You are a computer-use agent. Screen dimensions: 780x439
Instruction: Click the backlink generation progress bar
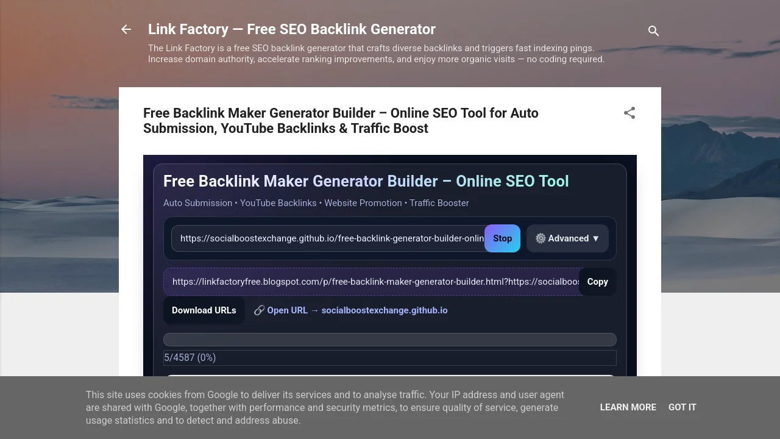[390, 340]
